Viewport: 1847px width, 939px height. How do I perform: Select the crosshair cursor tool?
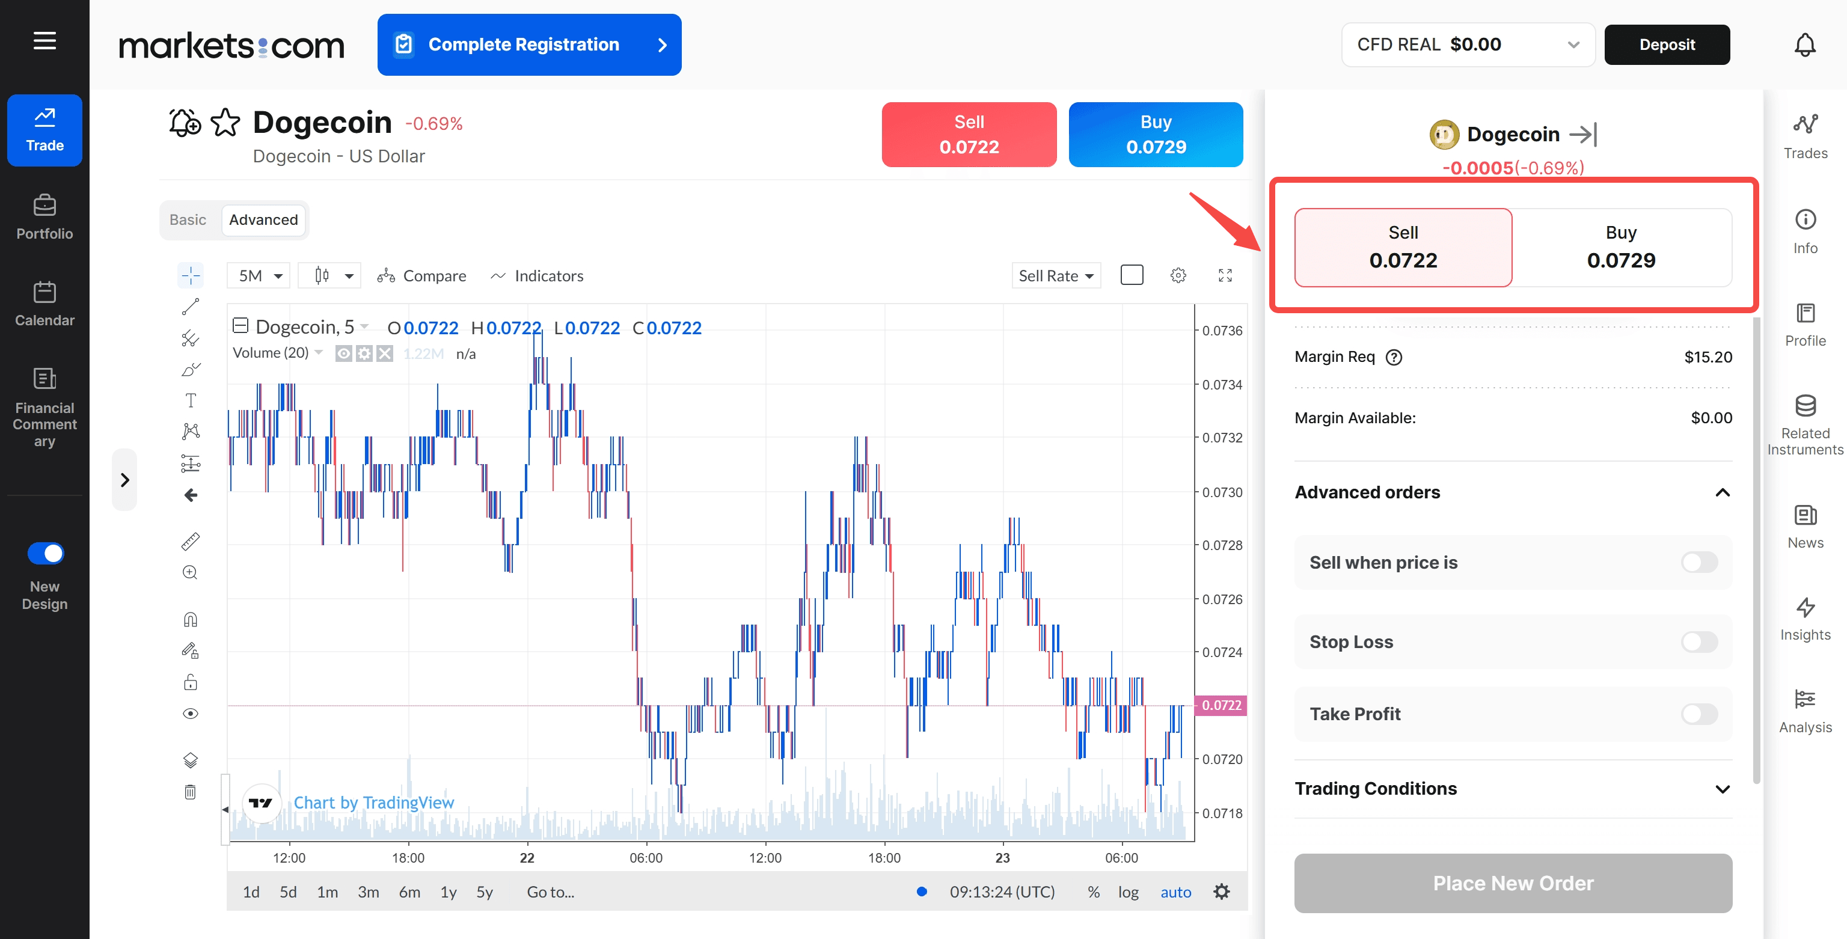(x=191, y=275)
